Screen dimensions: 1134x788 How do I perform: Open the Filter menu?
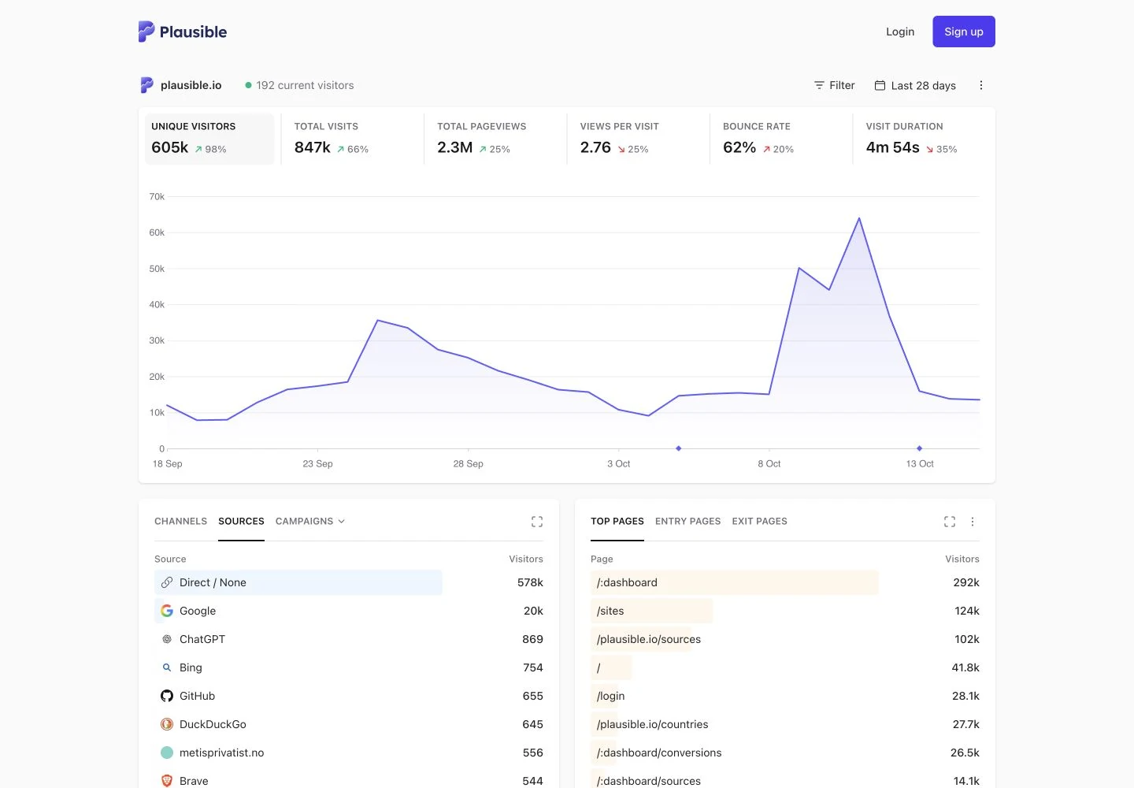pos(834,85)
